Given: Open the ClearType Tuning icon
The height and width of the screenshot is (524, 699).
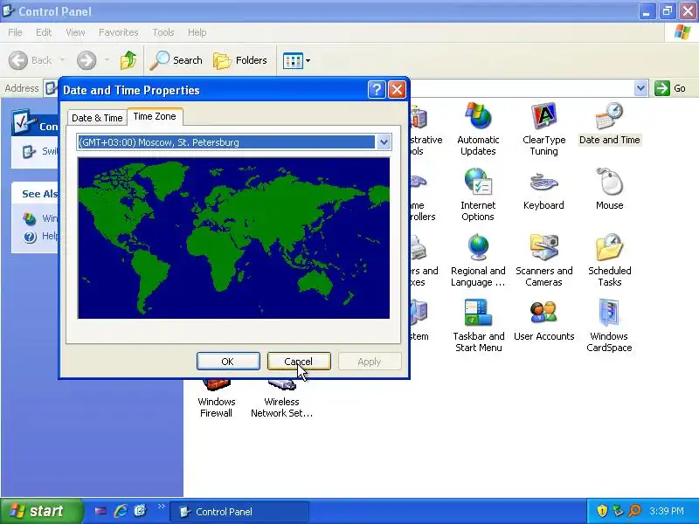Looking at the screenshot, I should pyautogui.click(x=543, y=129).
